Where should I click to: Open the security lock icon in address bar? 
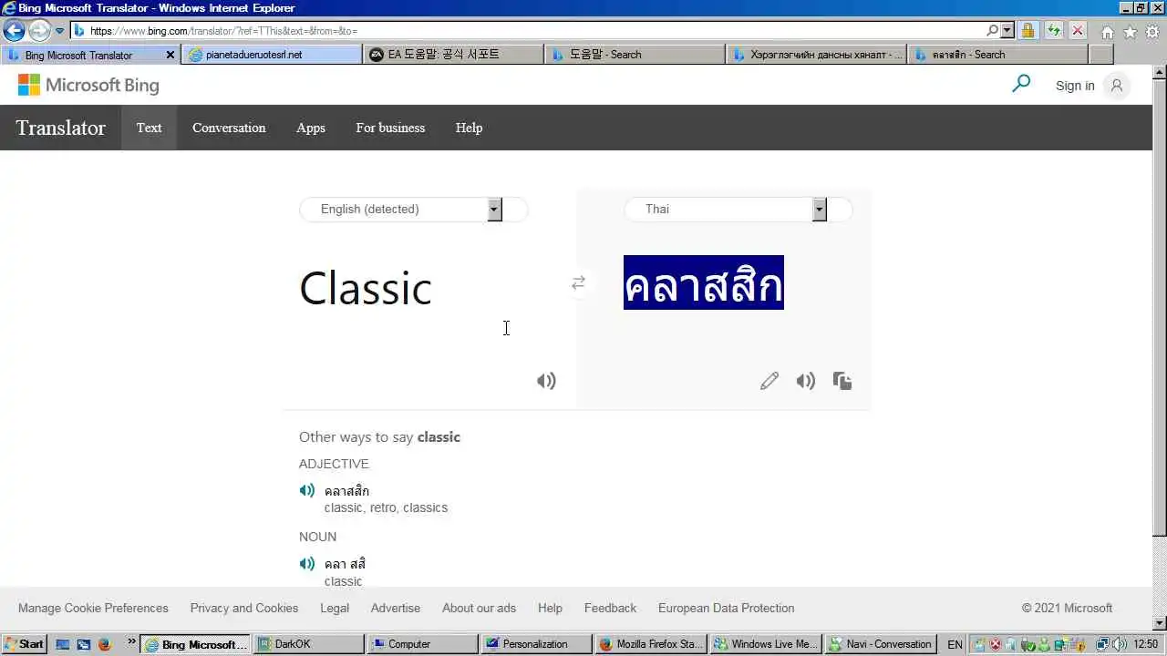(1028, 30)
